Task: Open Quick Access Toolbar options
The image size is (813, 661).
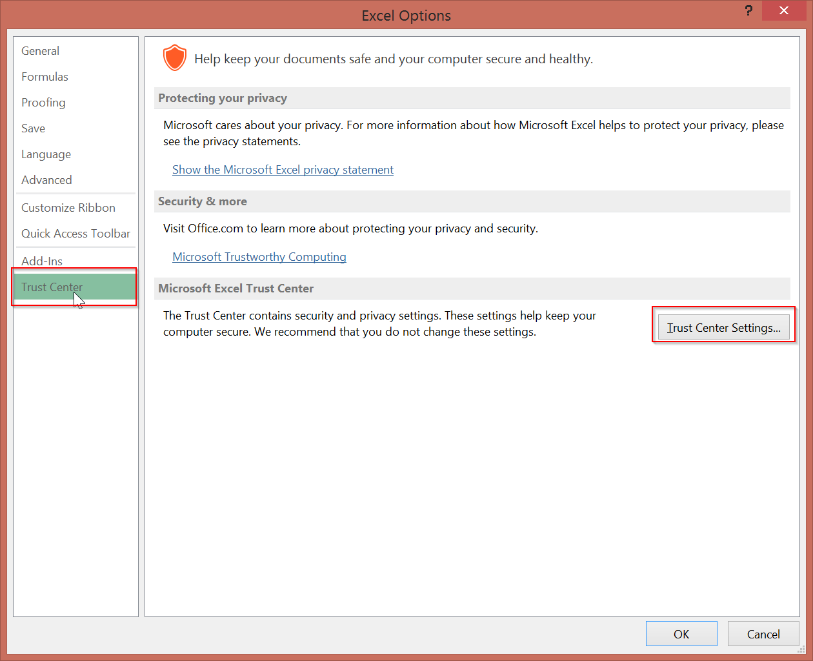Action: point(75,234)
